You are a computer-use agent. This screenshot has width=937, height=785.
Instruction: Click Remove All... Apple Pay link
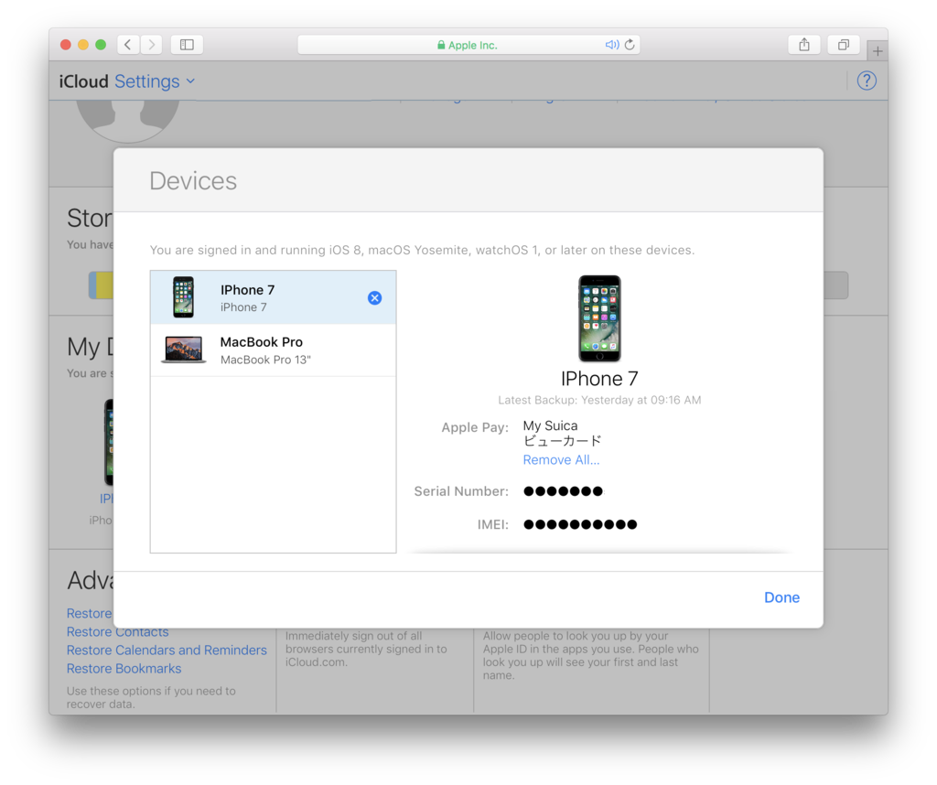click(561, 460)
